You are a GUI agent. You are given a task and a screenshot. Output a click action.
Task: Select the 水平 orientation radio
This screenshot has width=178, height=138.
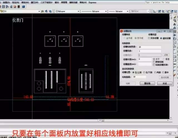[x=154, y=59]
